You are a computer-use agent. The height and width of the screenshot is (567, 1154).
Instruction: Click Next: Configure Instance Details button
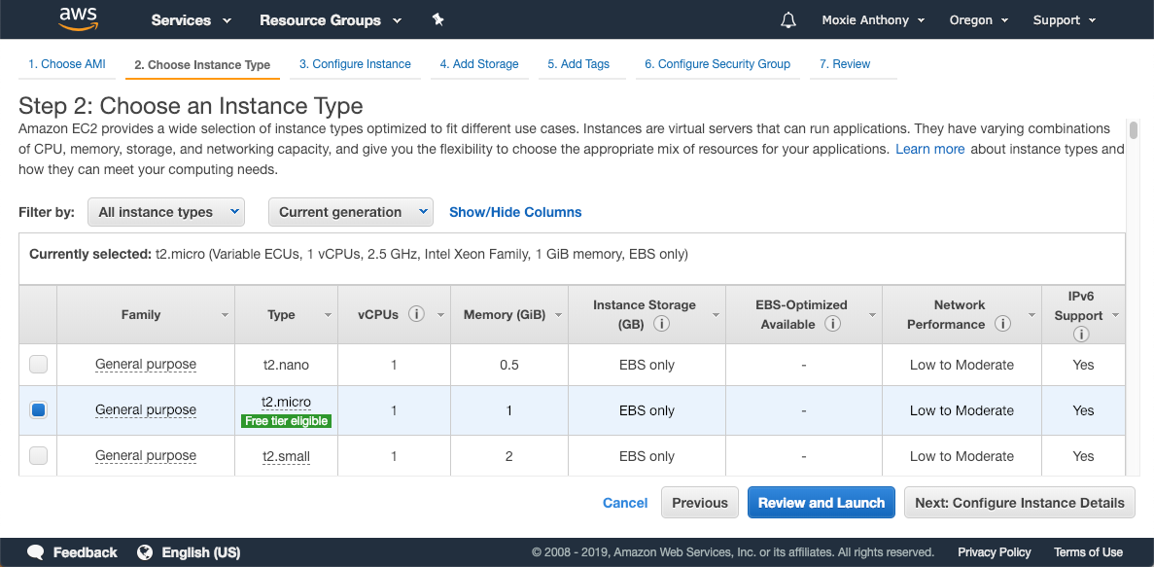pos(1019,503)
